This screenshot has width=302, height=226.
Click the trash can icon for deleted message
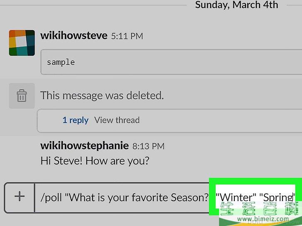(x=22, y=96)
